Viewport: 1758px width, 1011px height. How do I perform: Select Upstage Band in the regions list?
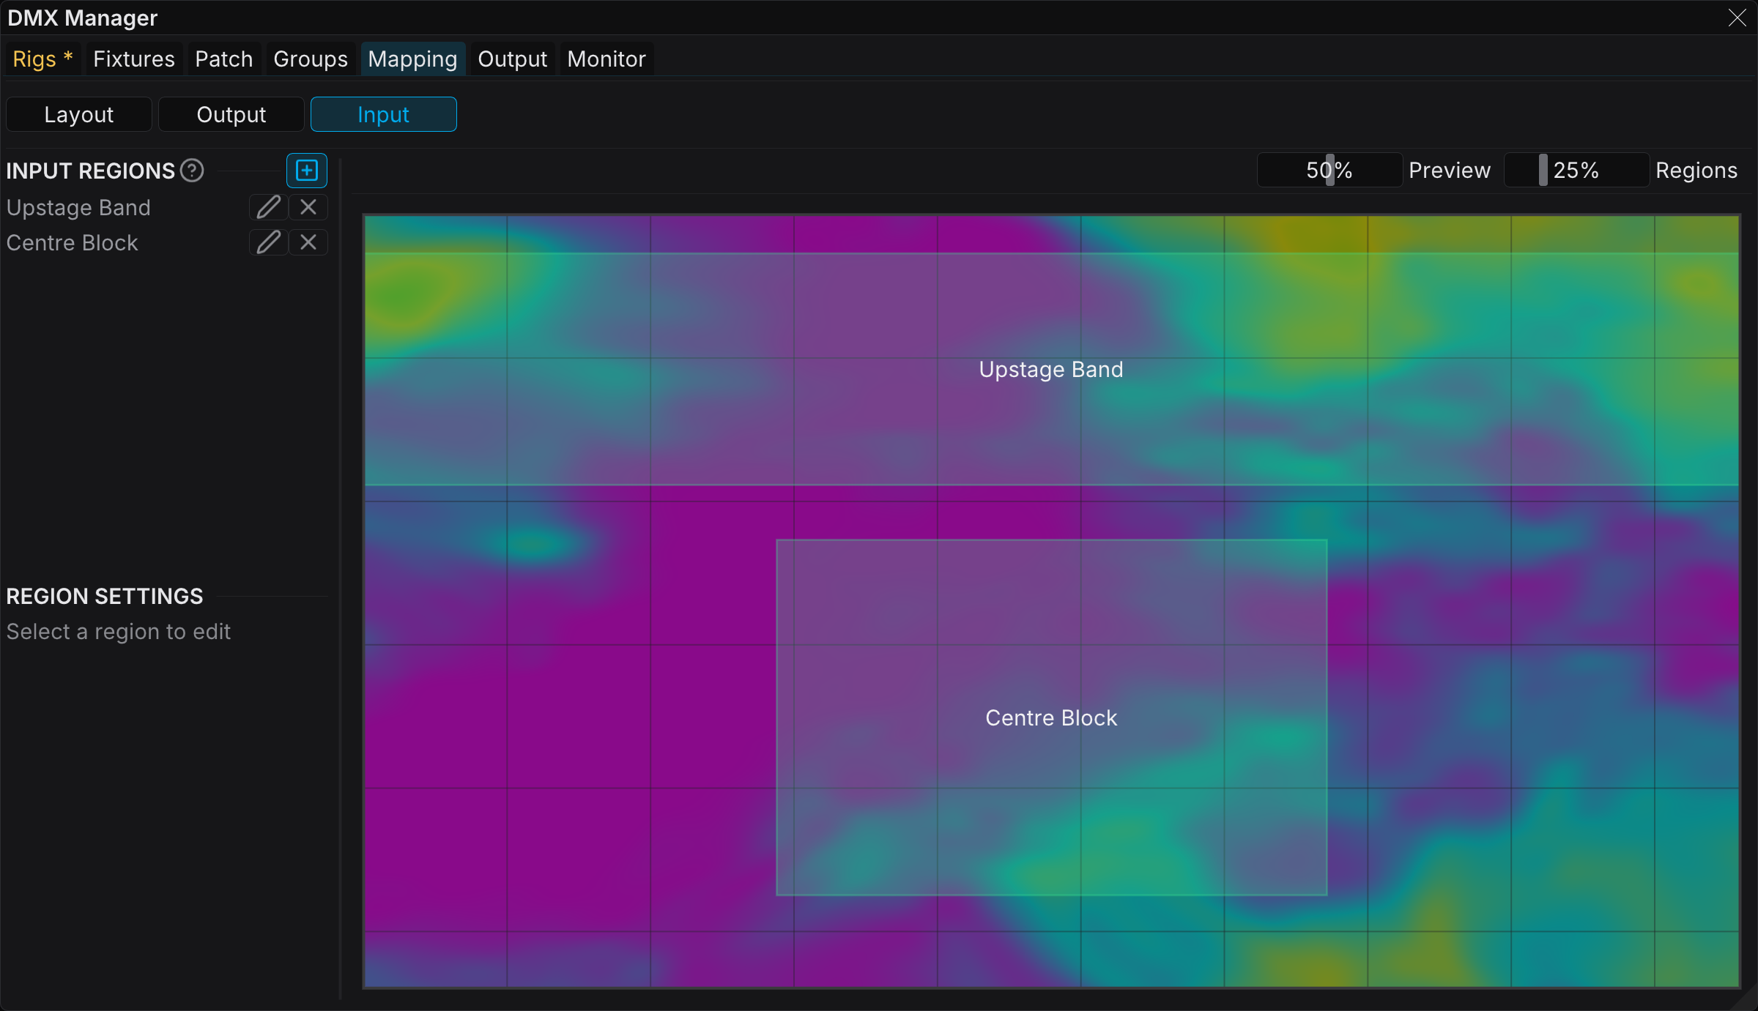tap(78, 207)
